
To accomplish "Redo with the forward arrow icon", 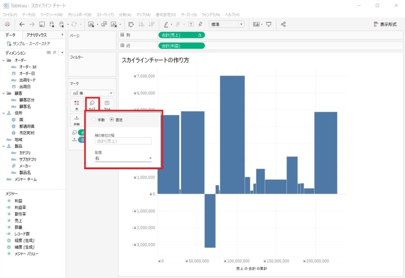I will (x=32, y=24).
